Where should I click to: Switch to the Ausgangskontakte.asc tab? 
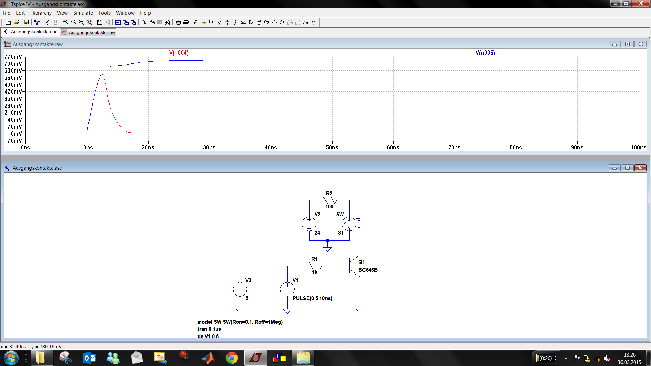pos(31,32)
